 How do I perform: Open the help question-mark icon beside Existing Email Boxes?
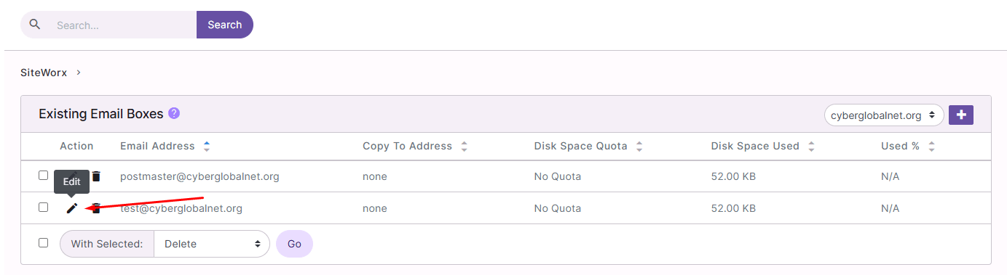[174, 113]
